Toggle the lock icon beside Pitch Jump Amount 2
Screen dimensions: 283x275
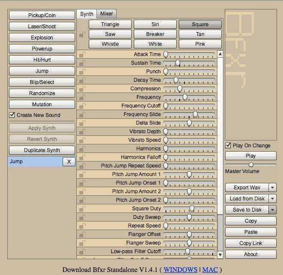pyautogui.click(x=82, y=192)
